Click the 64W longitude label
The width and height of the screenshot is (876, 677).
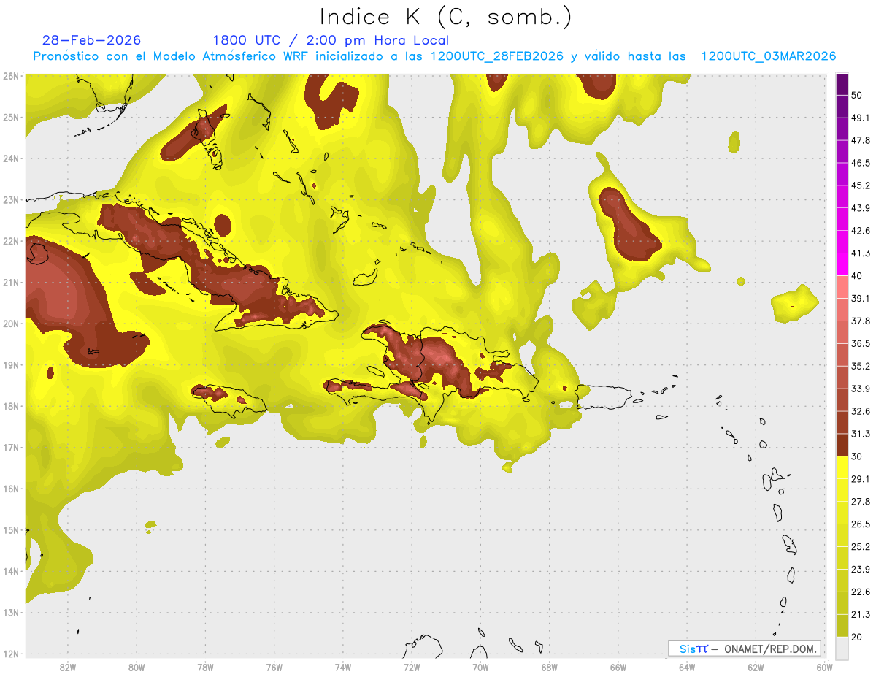(x=687, y=668)
